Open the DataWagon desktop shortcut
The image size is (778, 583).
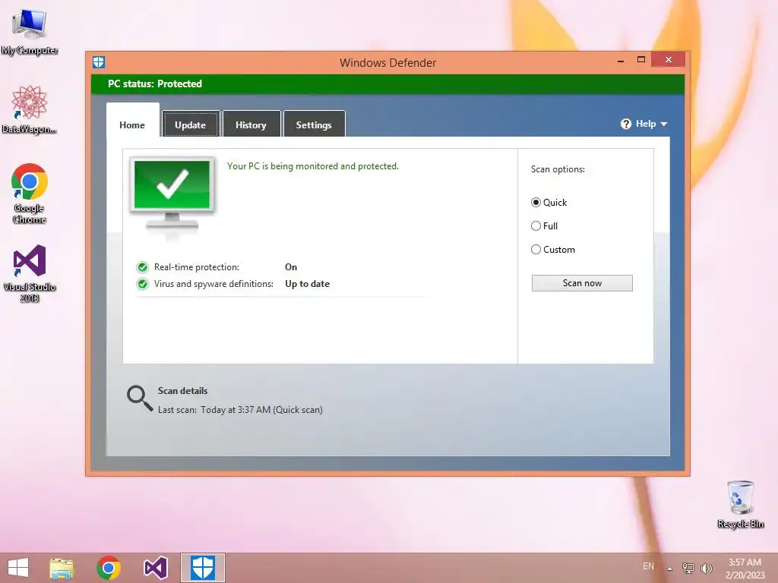click(x=30, y=109)
